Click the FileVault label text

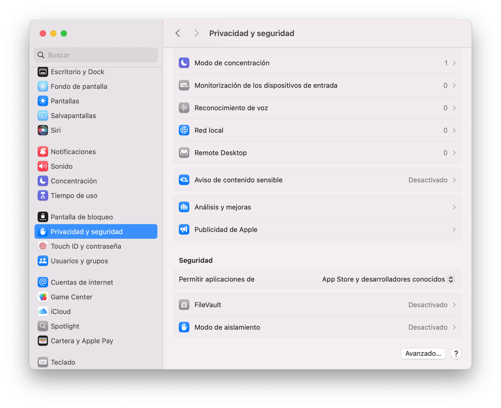[208, 305]
